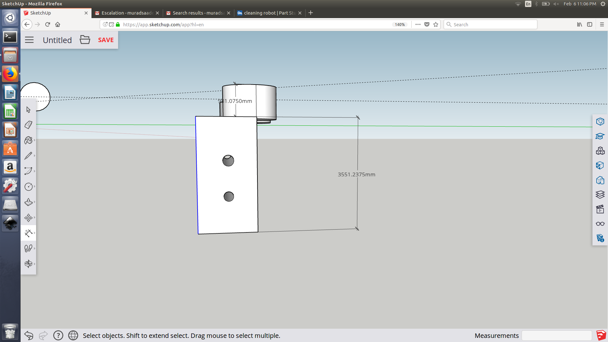The image size is (608, 342).
Task: Click the Untitled model name
Action: tap(57, 40)
